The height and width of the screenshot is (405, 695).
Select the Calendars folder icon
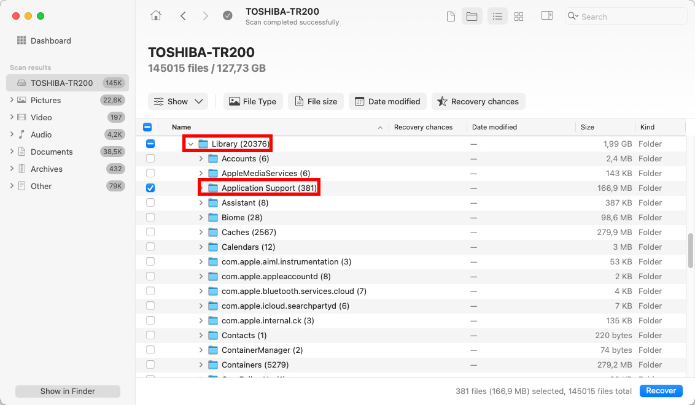click(x=213, y=247)
